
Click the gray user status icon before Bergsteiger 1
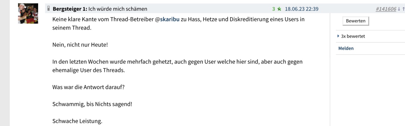[x=48, y=9]
